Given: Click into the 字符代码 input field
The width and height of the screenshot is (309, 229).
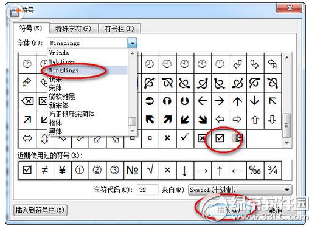Looking at the screenshot, I should [x=147, y=190].
